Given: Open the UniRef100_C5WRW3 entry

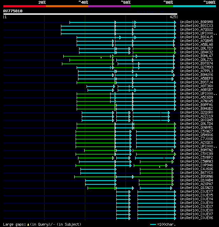Looking at the screenshot, I should tap(196, 161).
